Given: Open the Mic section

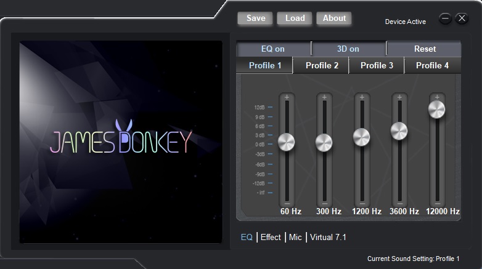Looking at the screenshot, I should pyautogui.click(x=295, y=237).
